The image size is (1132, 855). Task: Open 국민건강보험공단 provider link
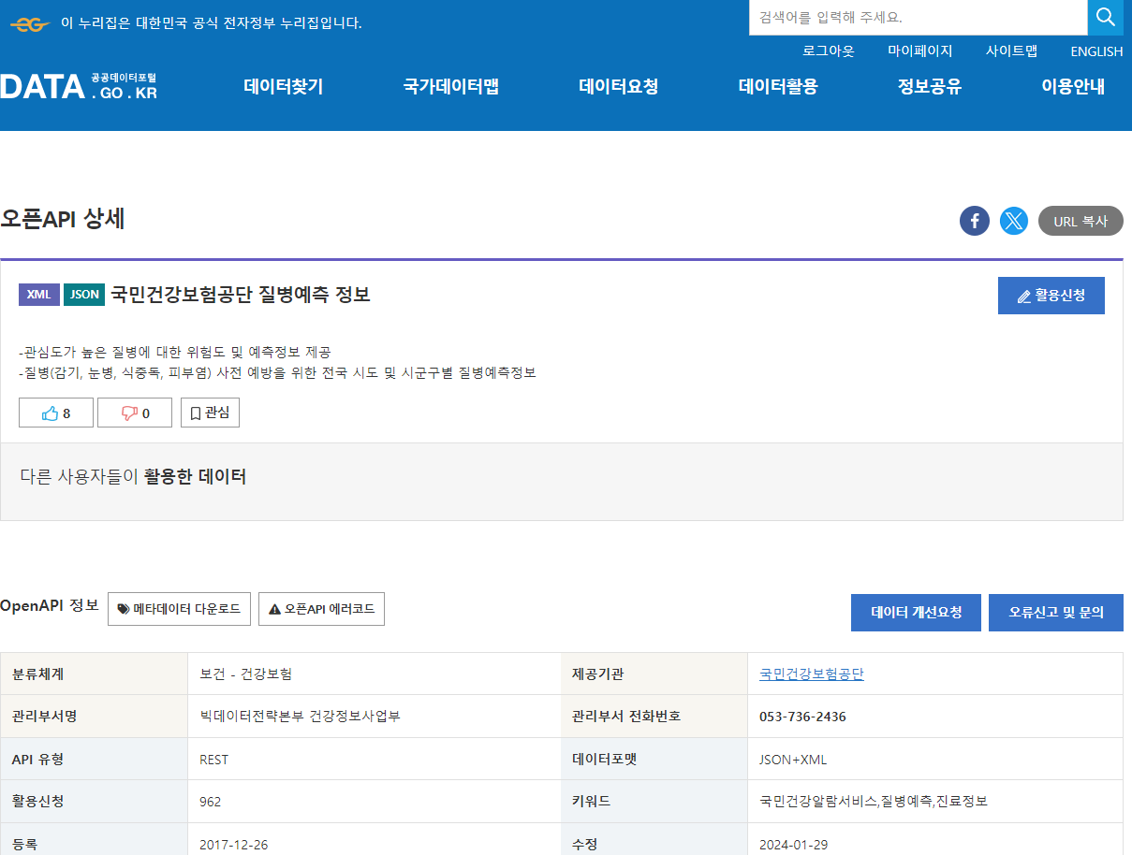tap(812, 674)
